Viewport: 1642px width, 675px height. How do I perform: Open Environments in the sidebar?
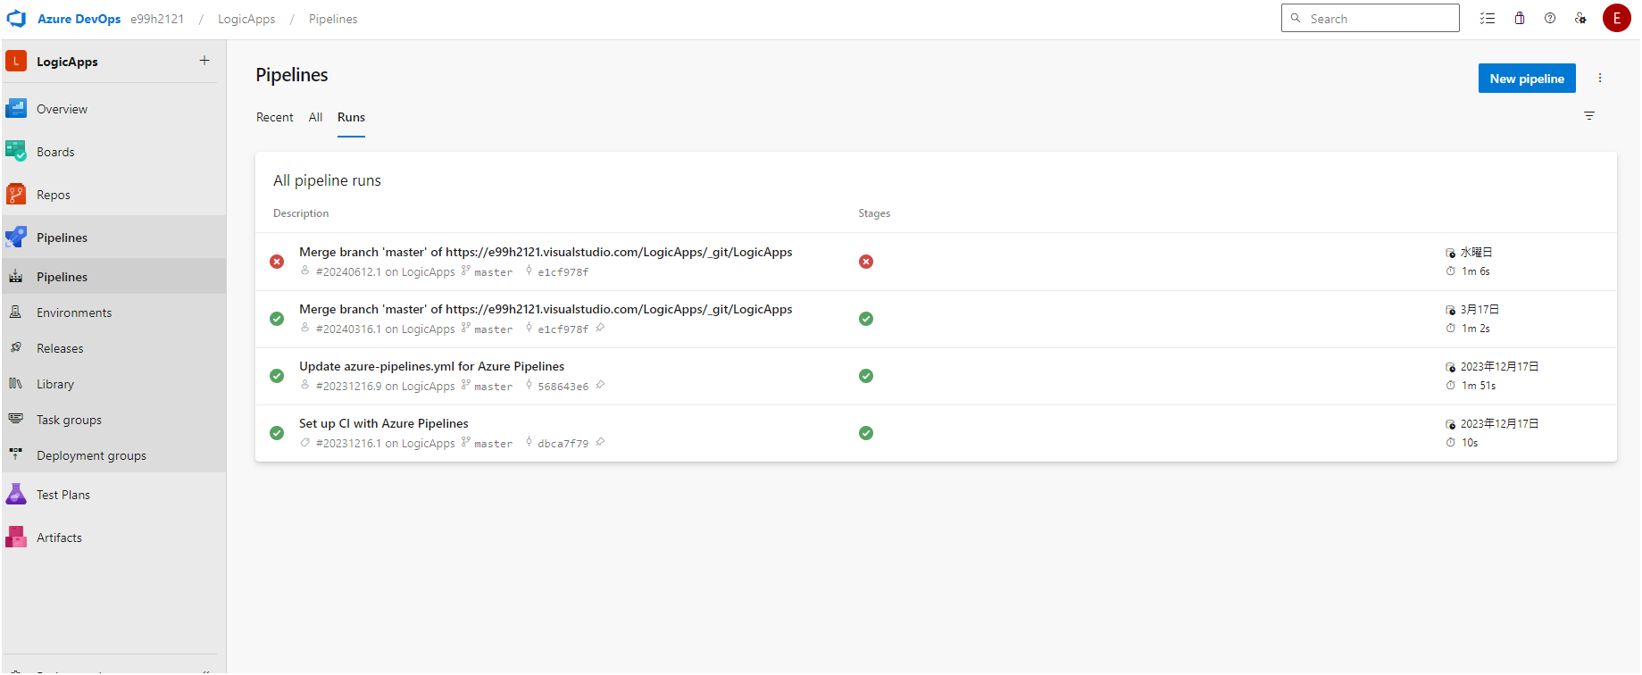pos(113,312)
